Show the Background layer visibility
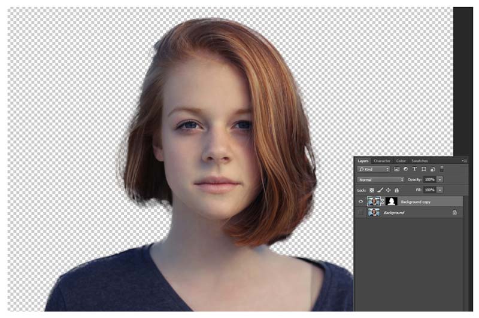Viewport: 479px width, 318px height. pos(361,213)
